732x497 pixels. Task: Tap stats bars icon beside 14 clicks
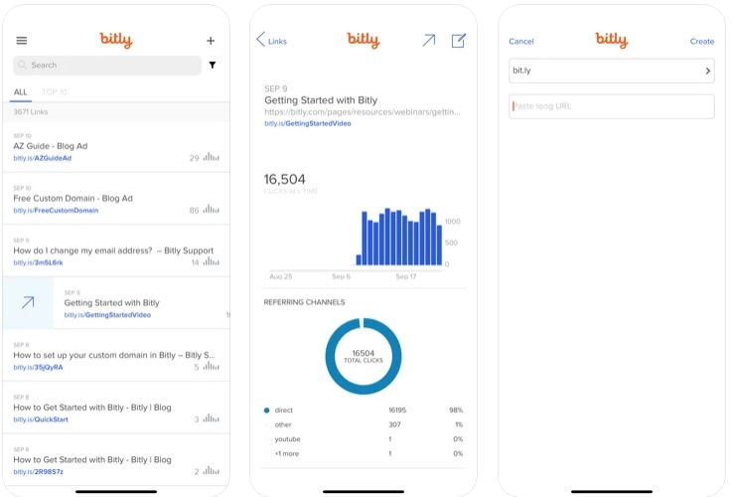click(x=211, y=261)
